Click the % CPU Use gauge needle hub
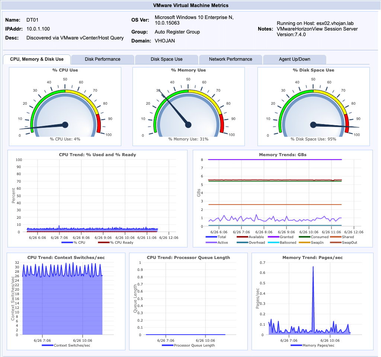381x357 pixels. click(65, 125)
